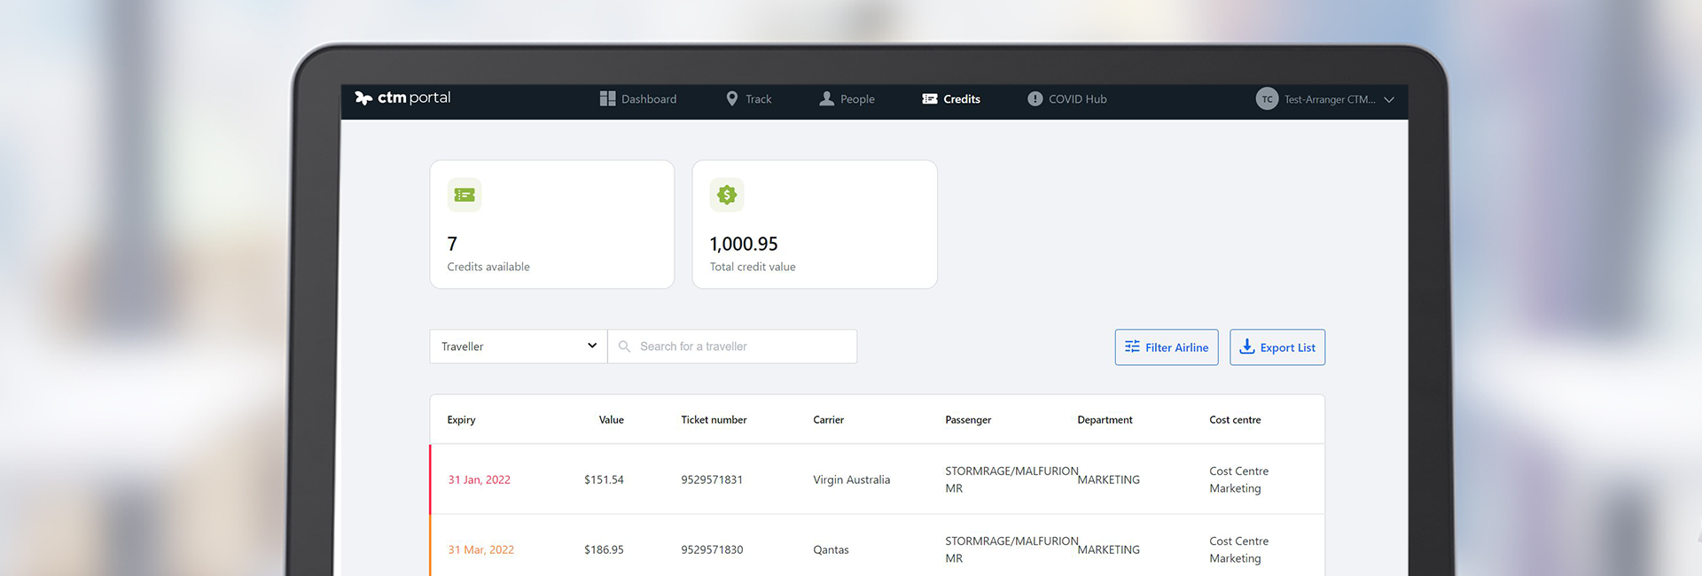
Task: Click the 31 Jan, 2022 expiry date
Action: click(479, 479)
